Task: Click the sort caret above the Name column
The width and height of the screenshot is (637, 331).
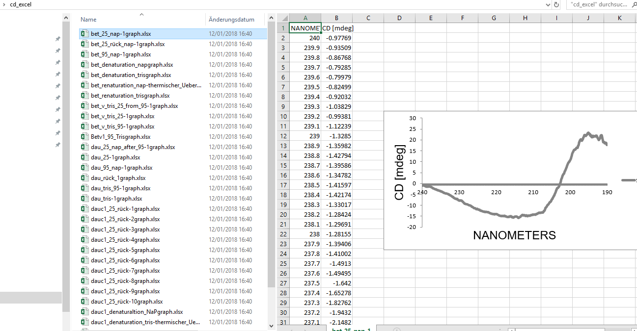Action: [x=141, y=15]
